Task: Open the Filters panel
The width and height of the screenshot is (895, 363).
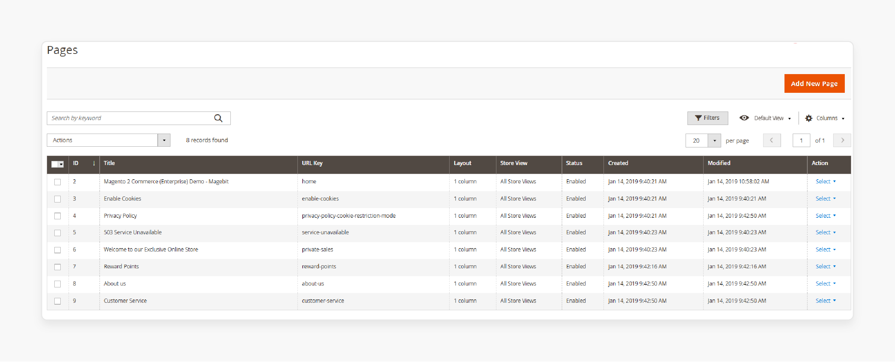Action: 708,118
